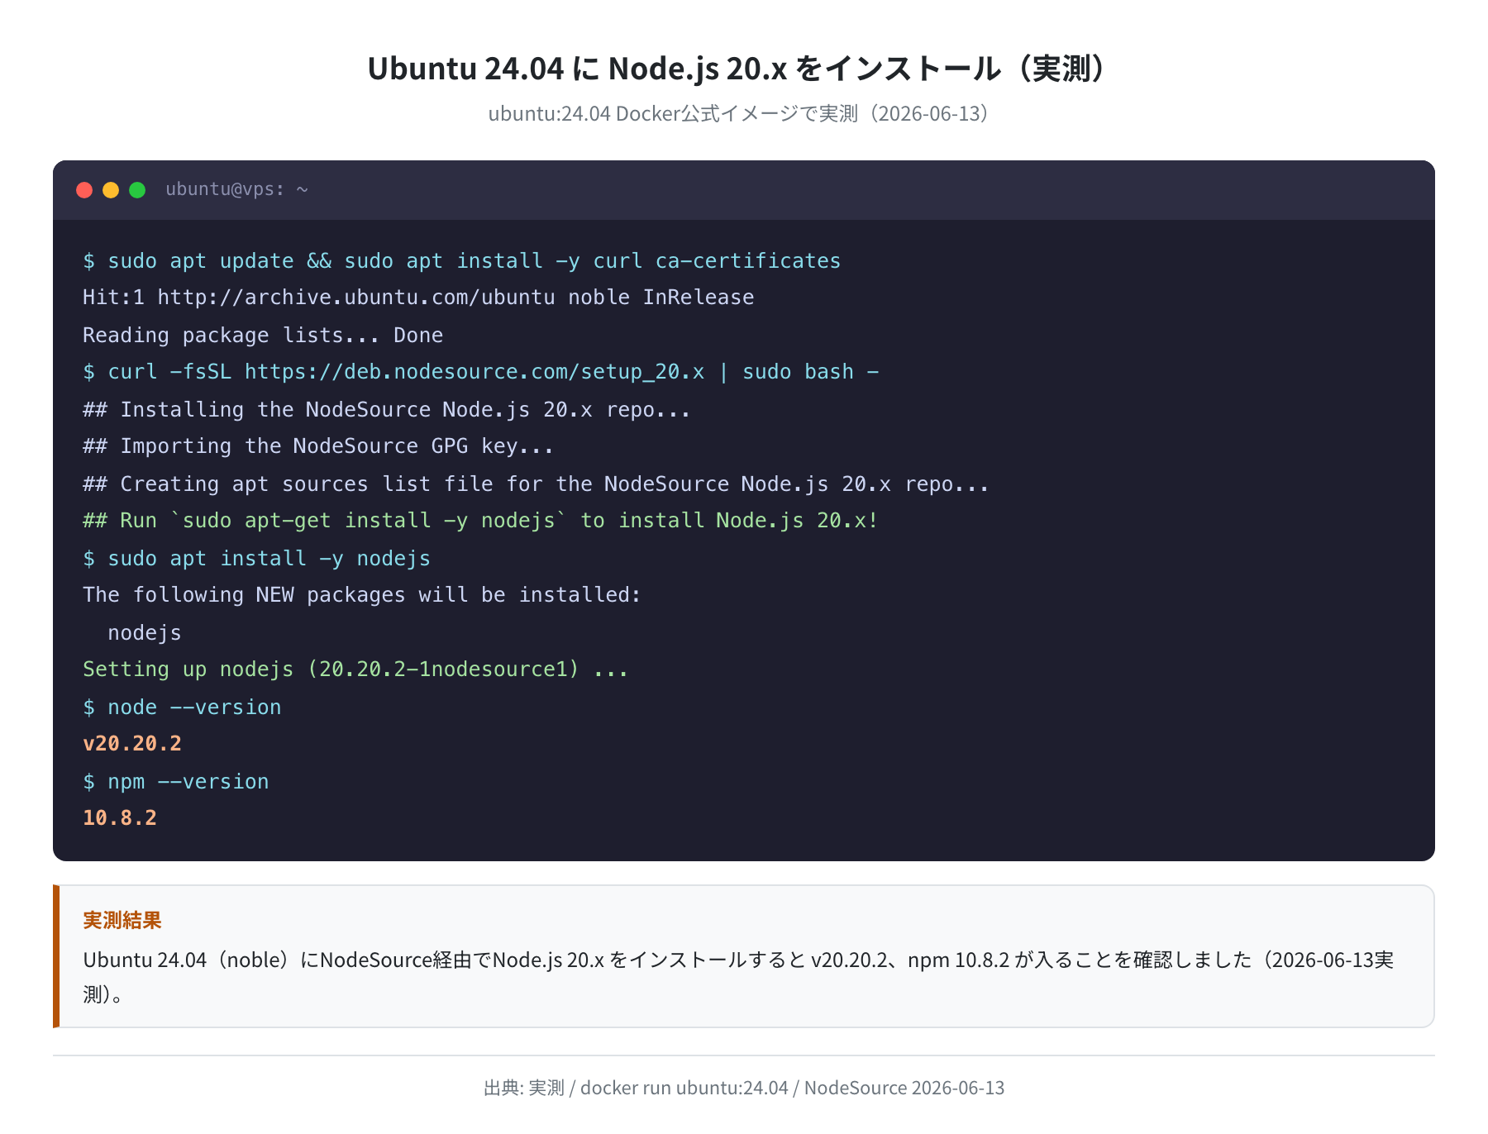Click "## Importing the NodeSource GPG key..." line
This screenshot has width=1488, height=1134.
pos(318,446)
